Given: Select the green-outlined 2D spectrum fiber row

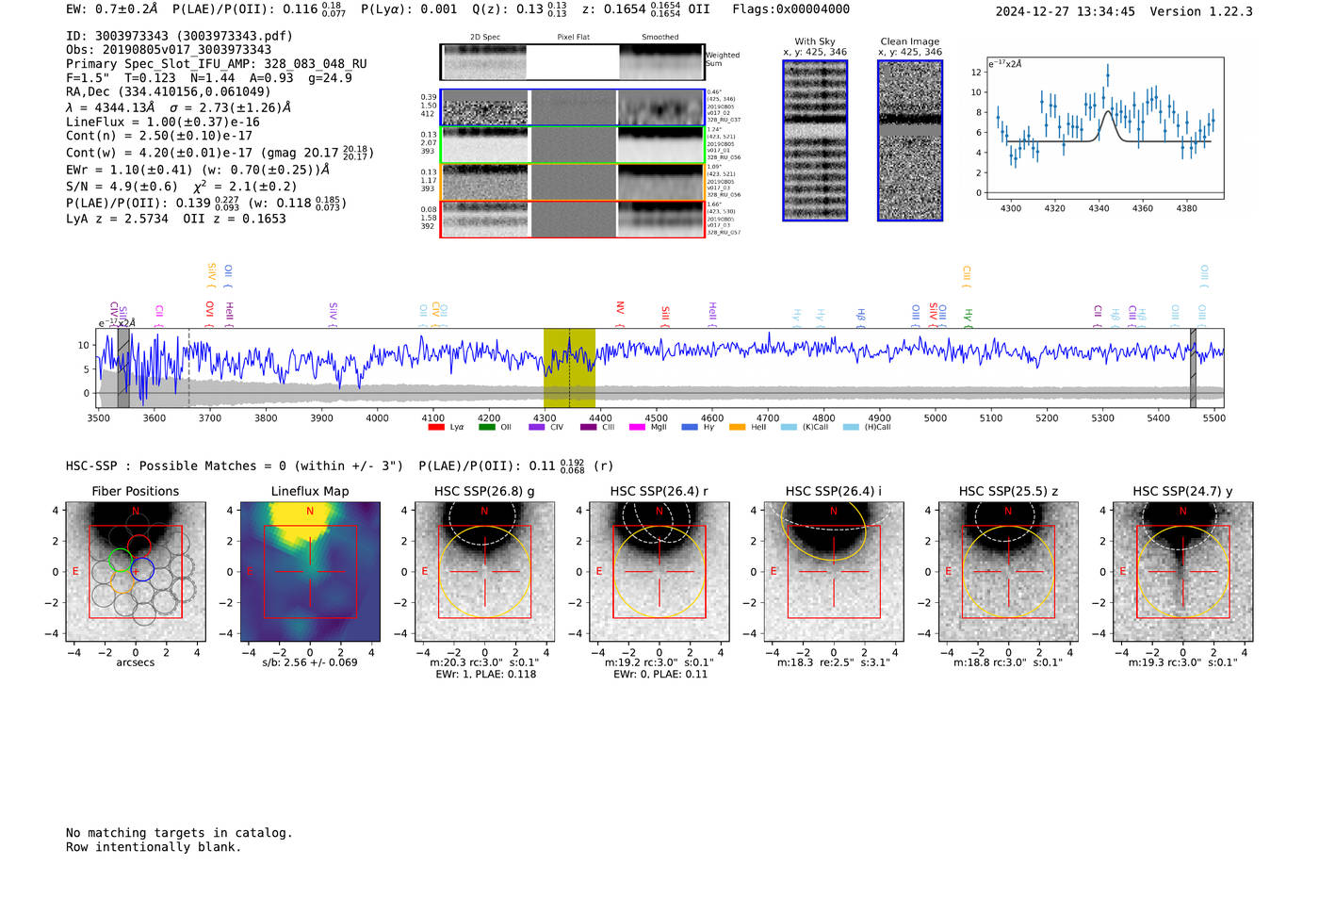Looking at the screenshot, I should click(x=573, y=145).
